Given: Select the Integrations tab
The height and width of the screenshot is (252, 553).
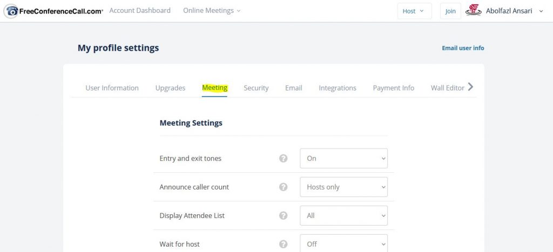Looking at the screenshot, I should click(338, 88).
